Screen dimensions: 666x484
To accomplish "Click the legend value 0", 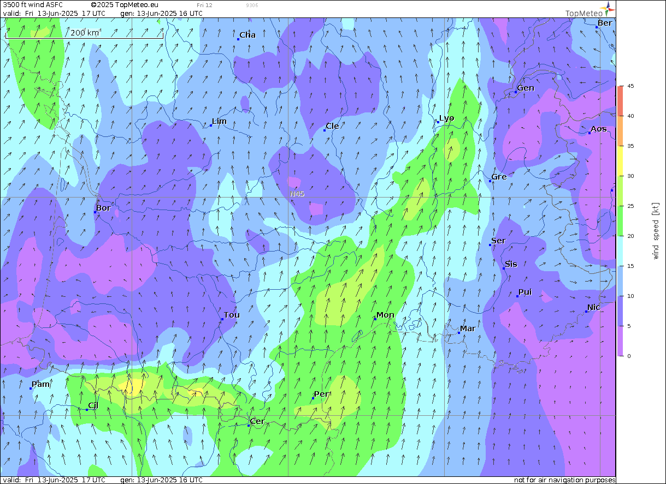I will [x=629, y=356].
